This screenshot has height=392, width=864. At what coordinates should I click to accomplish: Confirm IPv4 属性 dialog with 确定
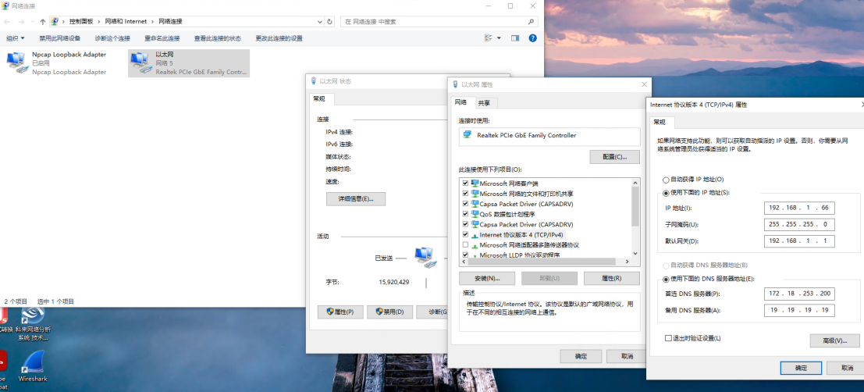[x=802, y=369]
